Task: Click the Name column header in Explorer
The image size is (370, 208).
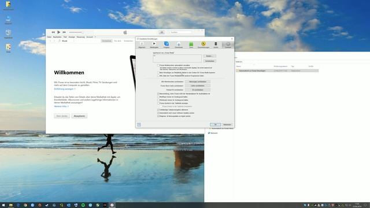Action: (239, 66)
